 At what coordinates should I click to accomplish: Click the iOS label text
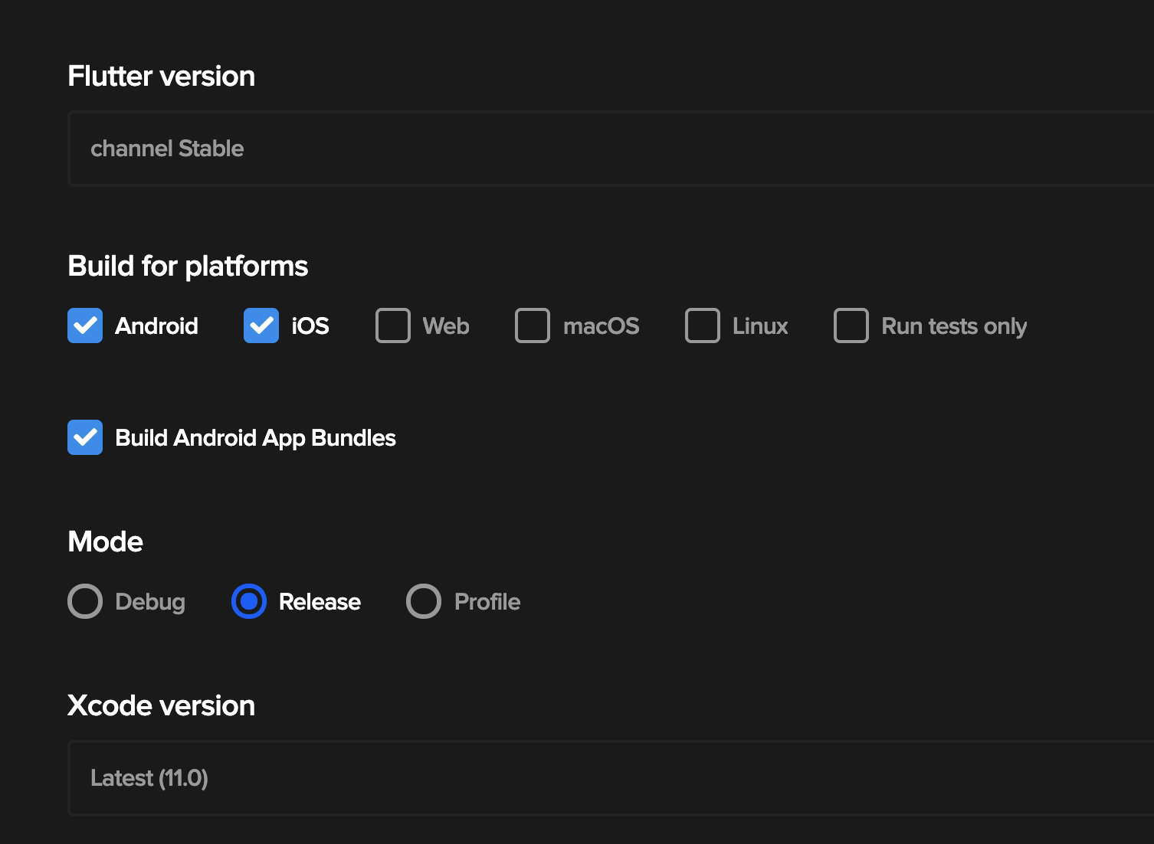point(310,326)
